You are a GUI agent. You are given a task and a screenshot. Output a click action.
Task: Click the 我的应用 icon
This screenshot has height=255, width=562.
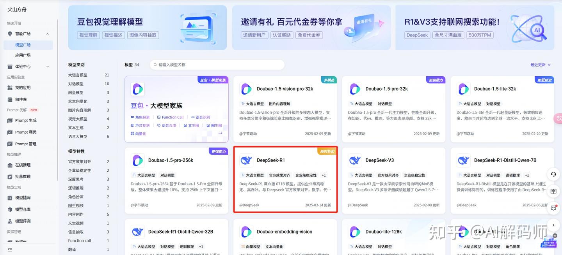click(x=10, y=88)
